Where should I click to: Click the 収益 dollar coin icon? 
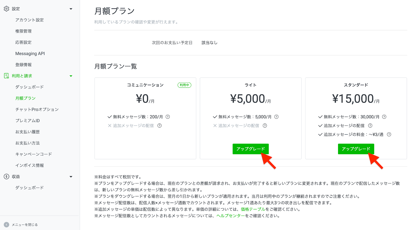click(7, 177)
